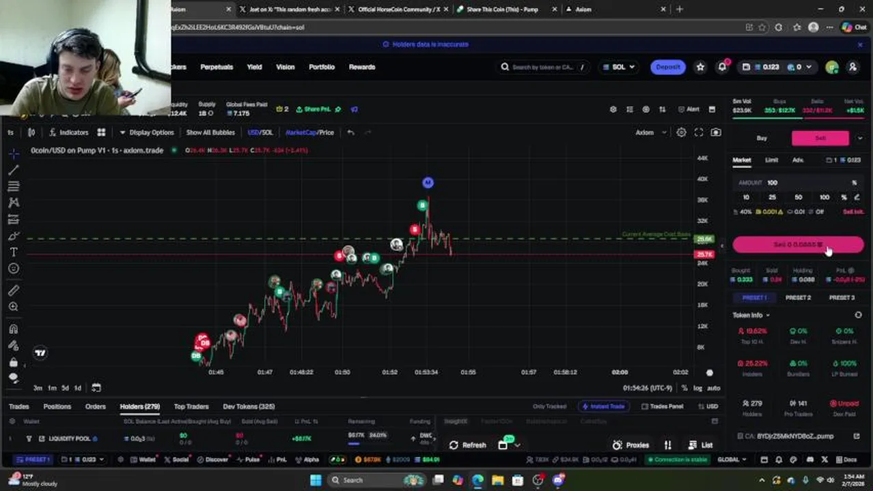
Task: Toggle percent scale on chart
Action: coord(684,388)
